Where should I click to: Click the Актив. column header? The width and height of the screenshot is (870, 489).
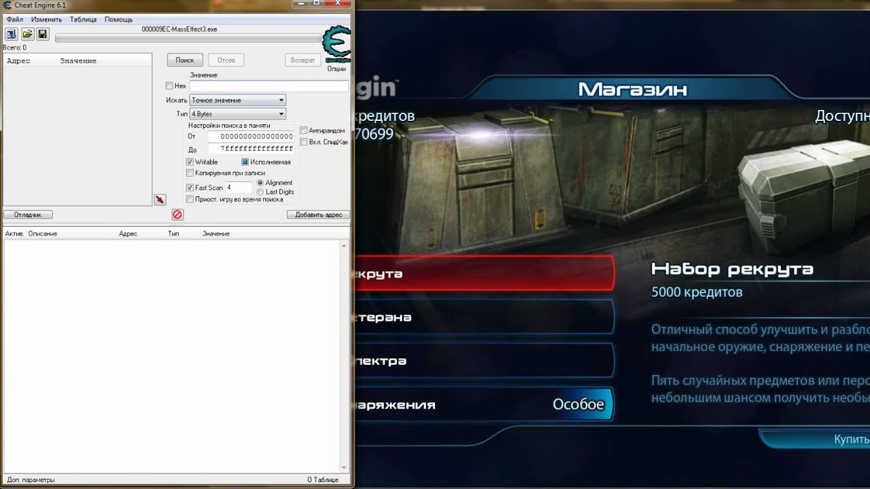14,234
